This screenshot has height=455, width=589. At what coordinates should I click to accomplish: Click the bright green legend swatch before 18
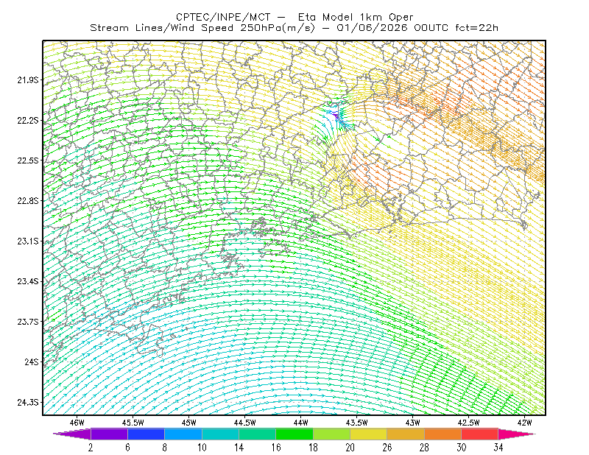click(x=294, y=434)
